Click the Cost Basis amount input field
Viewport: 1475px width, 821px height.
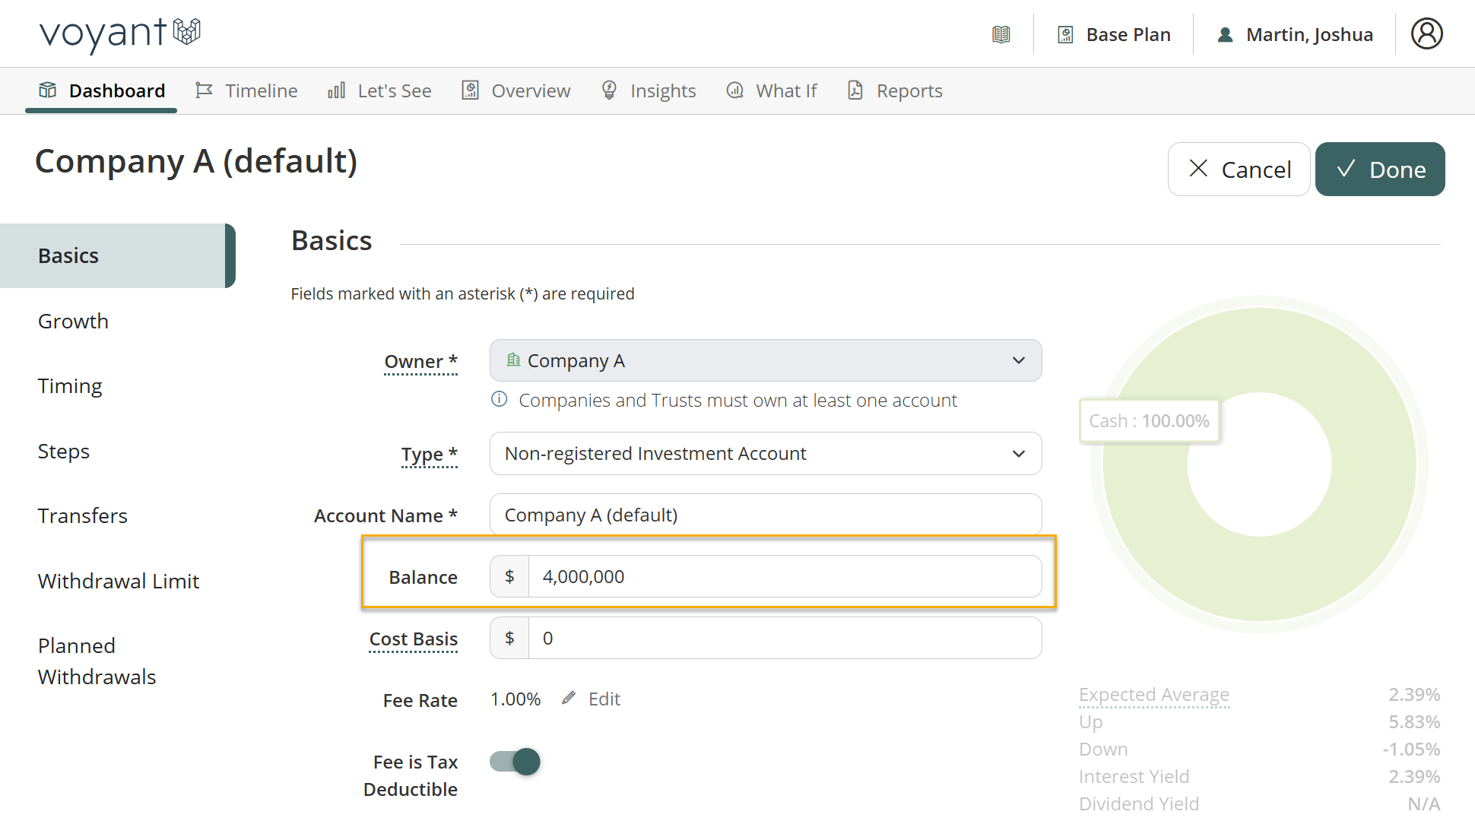coord(785,638)
